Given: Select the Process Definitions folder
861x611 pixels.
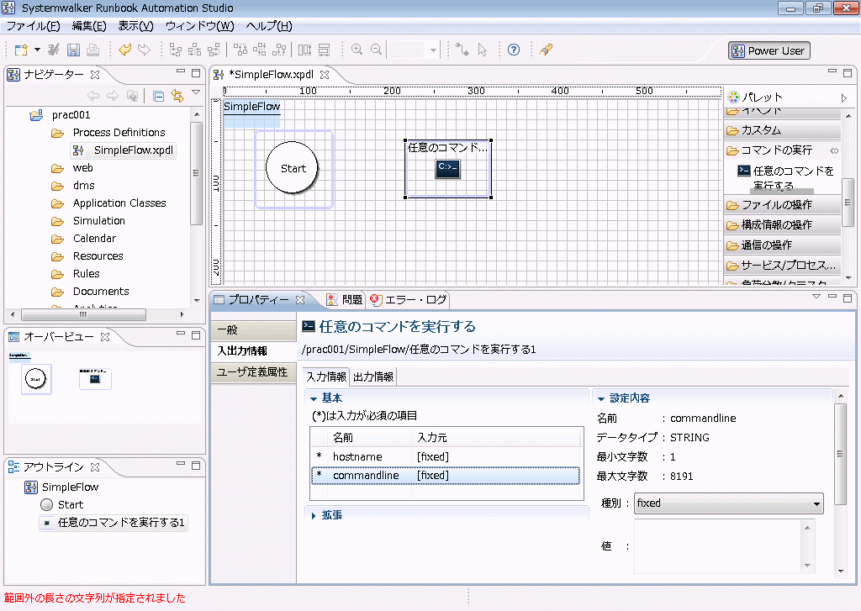Looking at the screenshot, I should pos(119,132).
